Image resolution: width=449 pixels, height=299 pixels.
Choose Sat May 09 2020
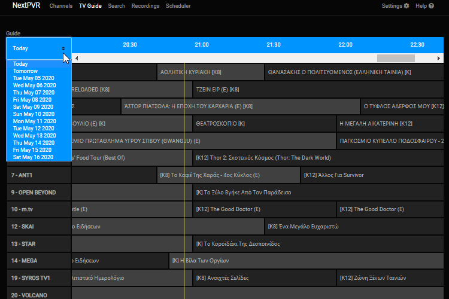pos(39,106)
